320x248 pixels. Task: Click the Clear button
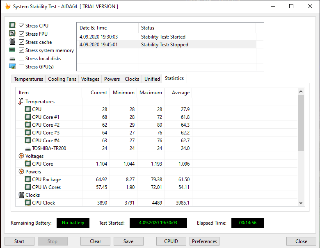tap(95, 241)
